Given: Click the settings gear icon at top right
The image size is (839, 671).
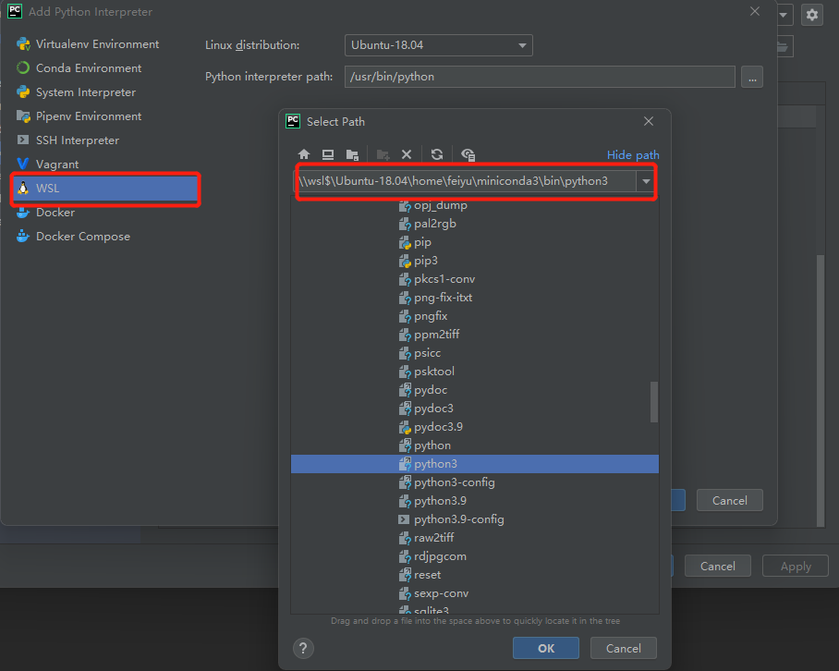Looking at the screenshot, I should (x=811, y=14).
